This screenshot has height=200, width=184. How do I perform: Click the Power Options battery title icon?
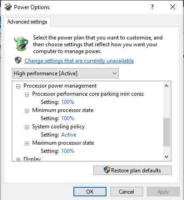(8, 7)
